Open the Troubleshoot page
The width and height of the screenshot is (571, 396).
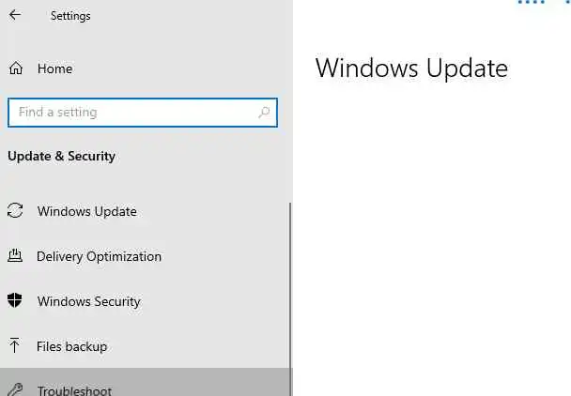coord(74,390)
